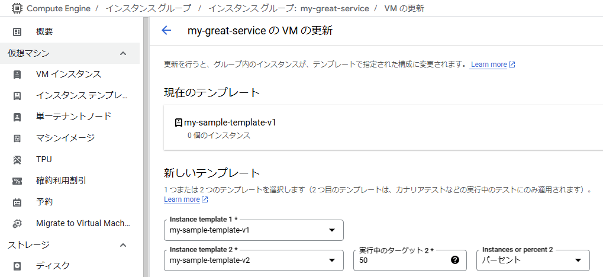Click the 単一テナントノード sidebar icon
Screen dimensions: 603x277
pyautogui.click(x=17, y=117)
